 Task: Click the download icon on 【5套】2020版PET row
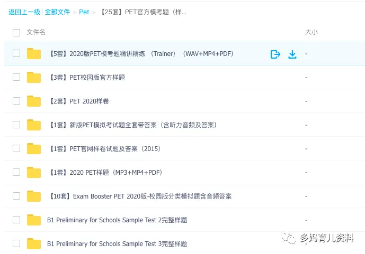(292, 54)
